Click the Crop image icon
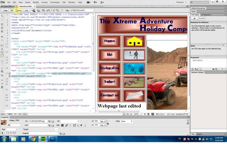Screen dimensions: 227x144 (74, 125)
